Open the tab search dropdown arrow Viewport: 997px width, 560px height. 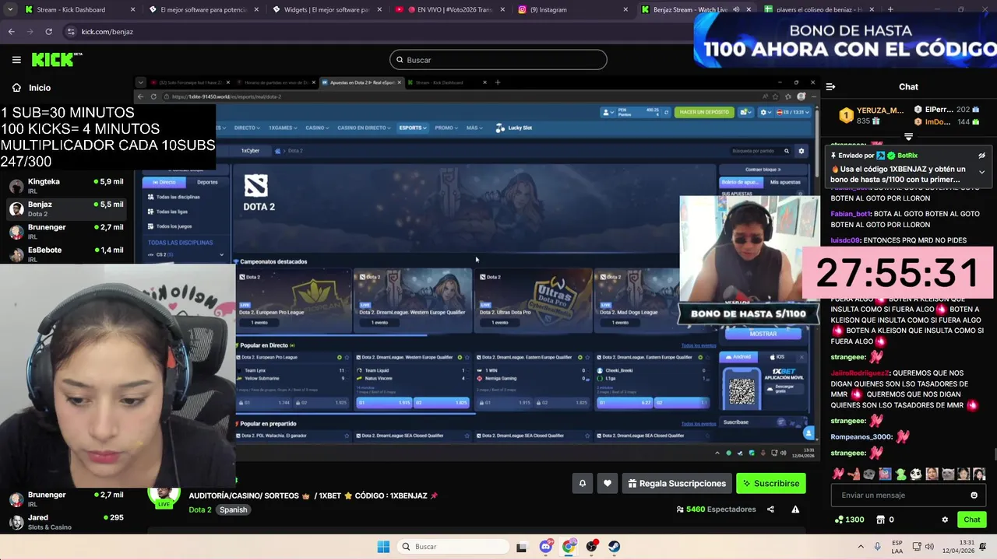click(9, 9)
